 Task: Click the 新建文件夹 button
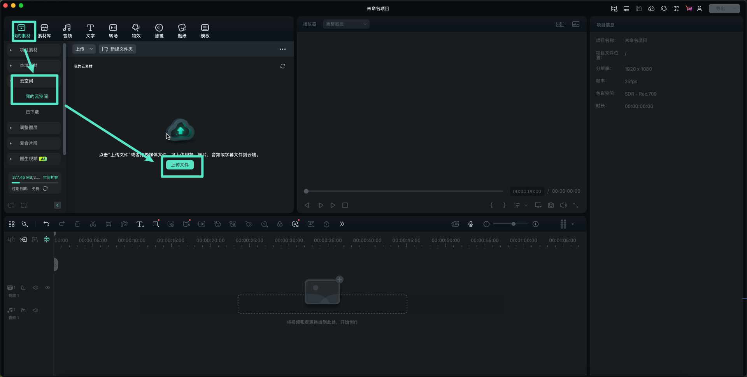point(117,49)
